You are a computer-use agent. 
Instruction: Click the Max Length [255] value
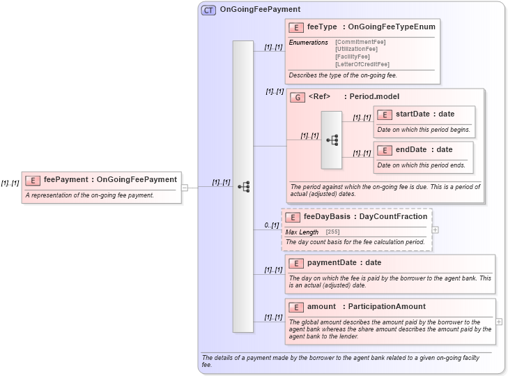[332, 232]
